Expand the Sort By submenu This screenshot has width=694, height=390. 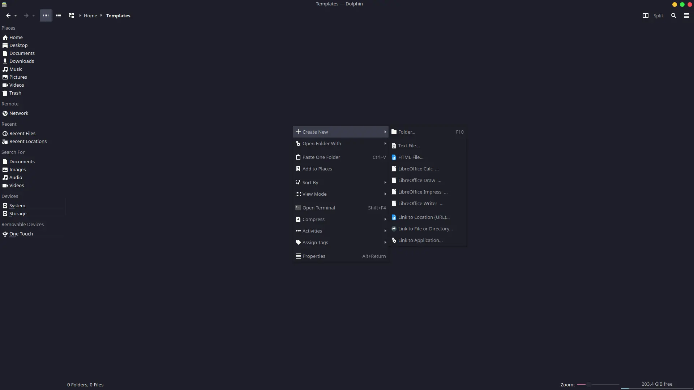(341, 182)
